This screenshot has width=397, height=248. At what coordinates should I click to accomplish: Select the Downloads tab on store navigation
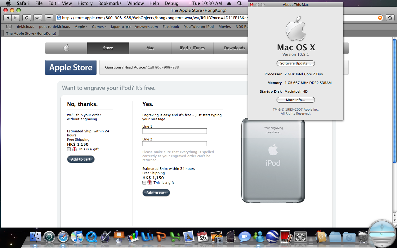pyautogui.click(x=234, y=48)
